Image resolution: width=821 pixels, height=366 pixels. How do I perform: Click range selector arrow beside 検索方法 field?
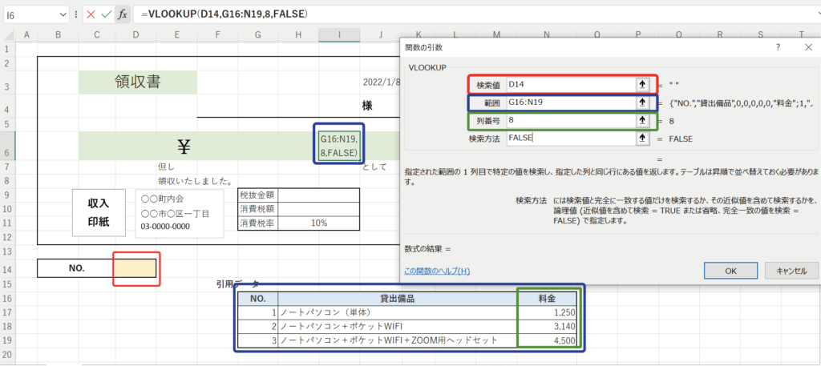click(641, 138)
